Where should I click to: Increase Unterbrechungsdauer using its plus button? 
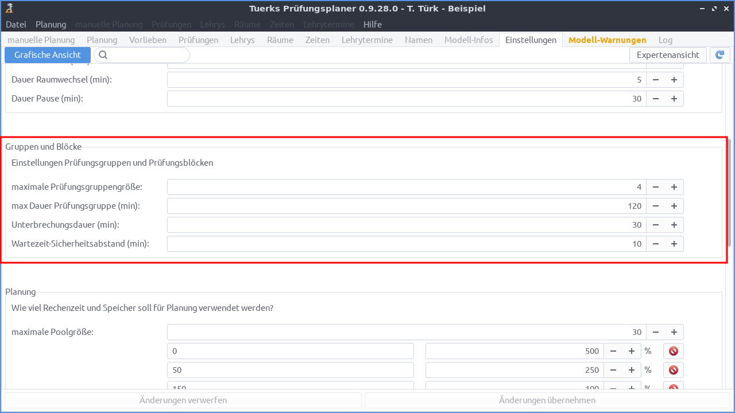point(674,224)
